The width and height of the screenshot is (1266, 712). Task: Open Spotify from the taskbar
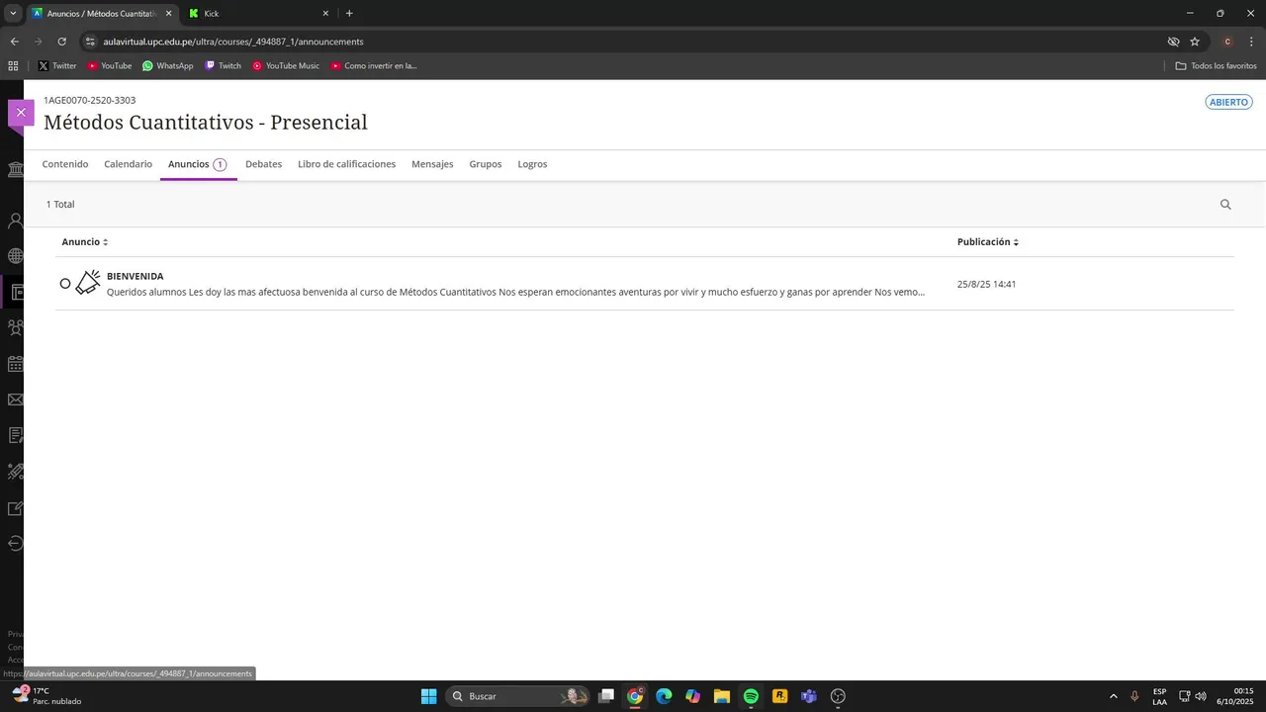tap(751, 696)
